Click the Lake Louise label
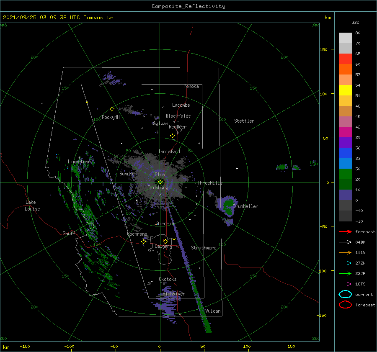The image size is (377, 352). point(32,206)
